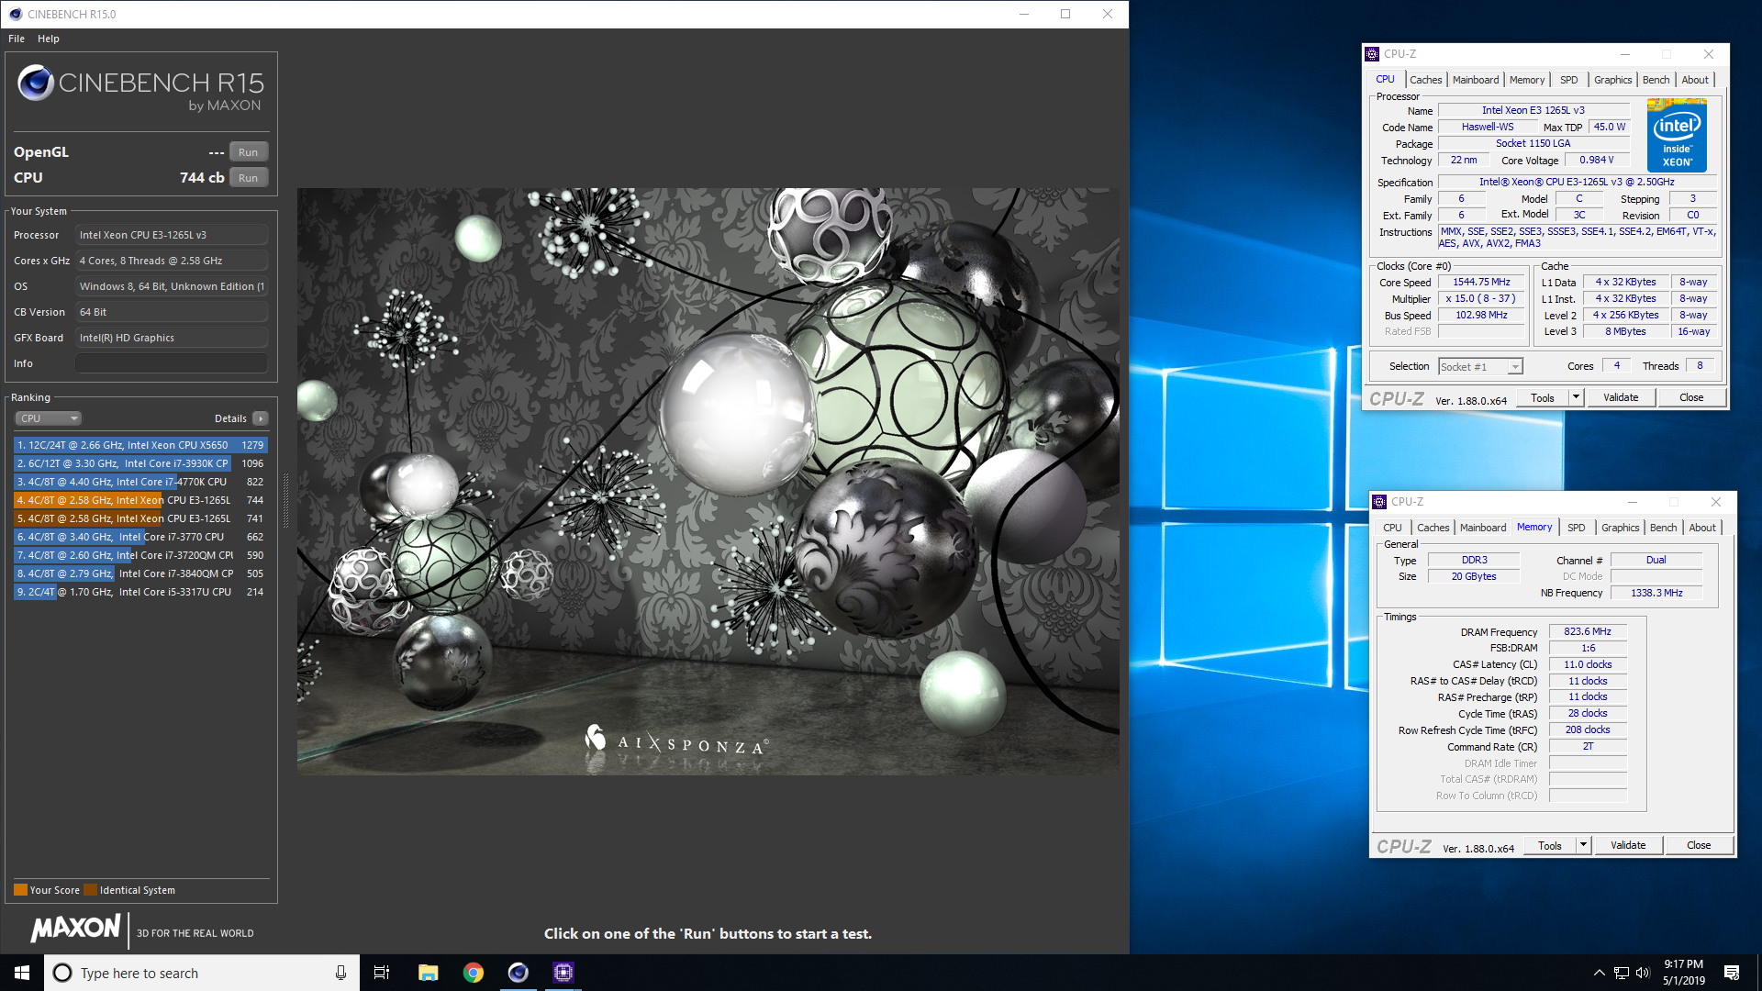
Task: Open About tab in upper CPU-Z window
Action: pos(1695,80)
